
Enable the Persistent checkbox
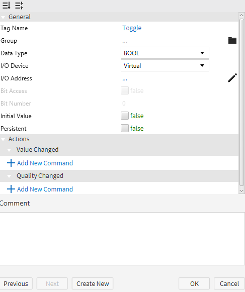click(x=125, y=128)
